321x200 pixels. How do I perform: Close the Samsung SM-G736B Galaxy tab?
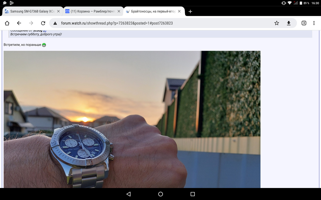point(58,11)
